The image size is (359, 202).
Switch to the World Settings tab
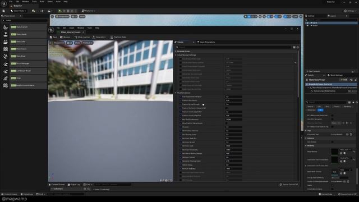[x=335, y=75]
